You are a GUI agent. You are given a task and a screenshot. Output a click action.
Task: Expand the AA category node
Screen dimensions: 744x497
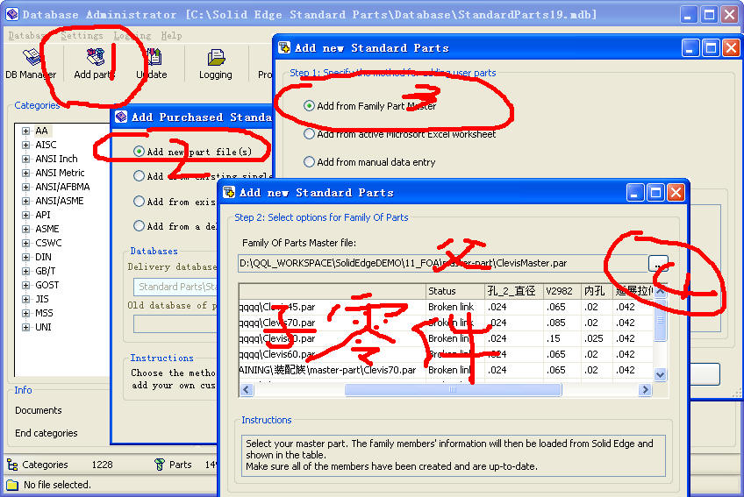tap(26, 131)
